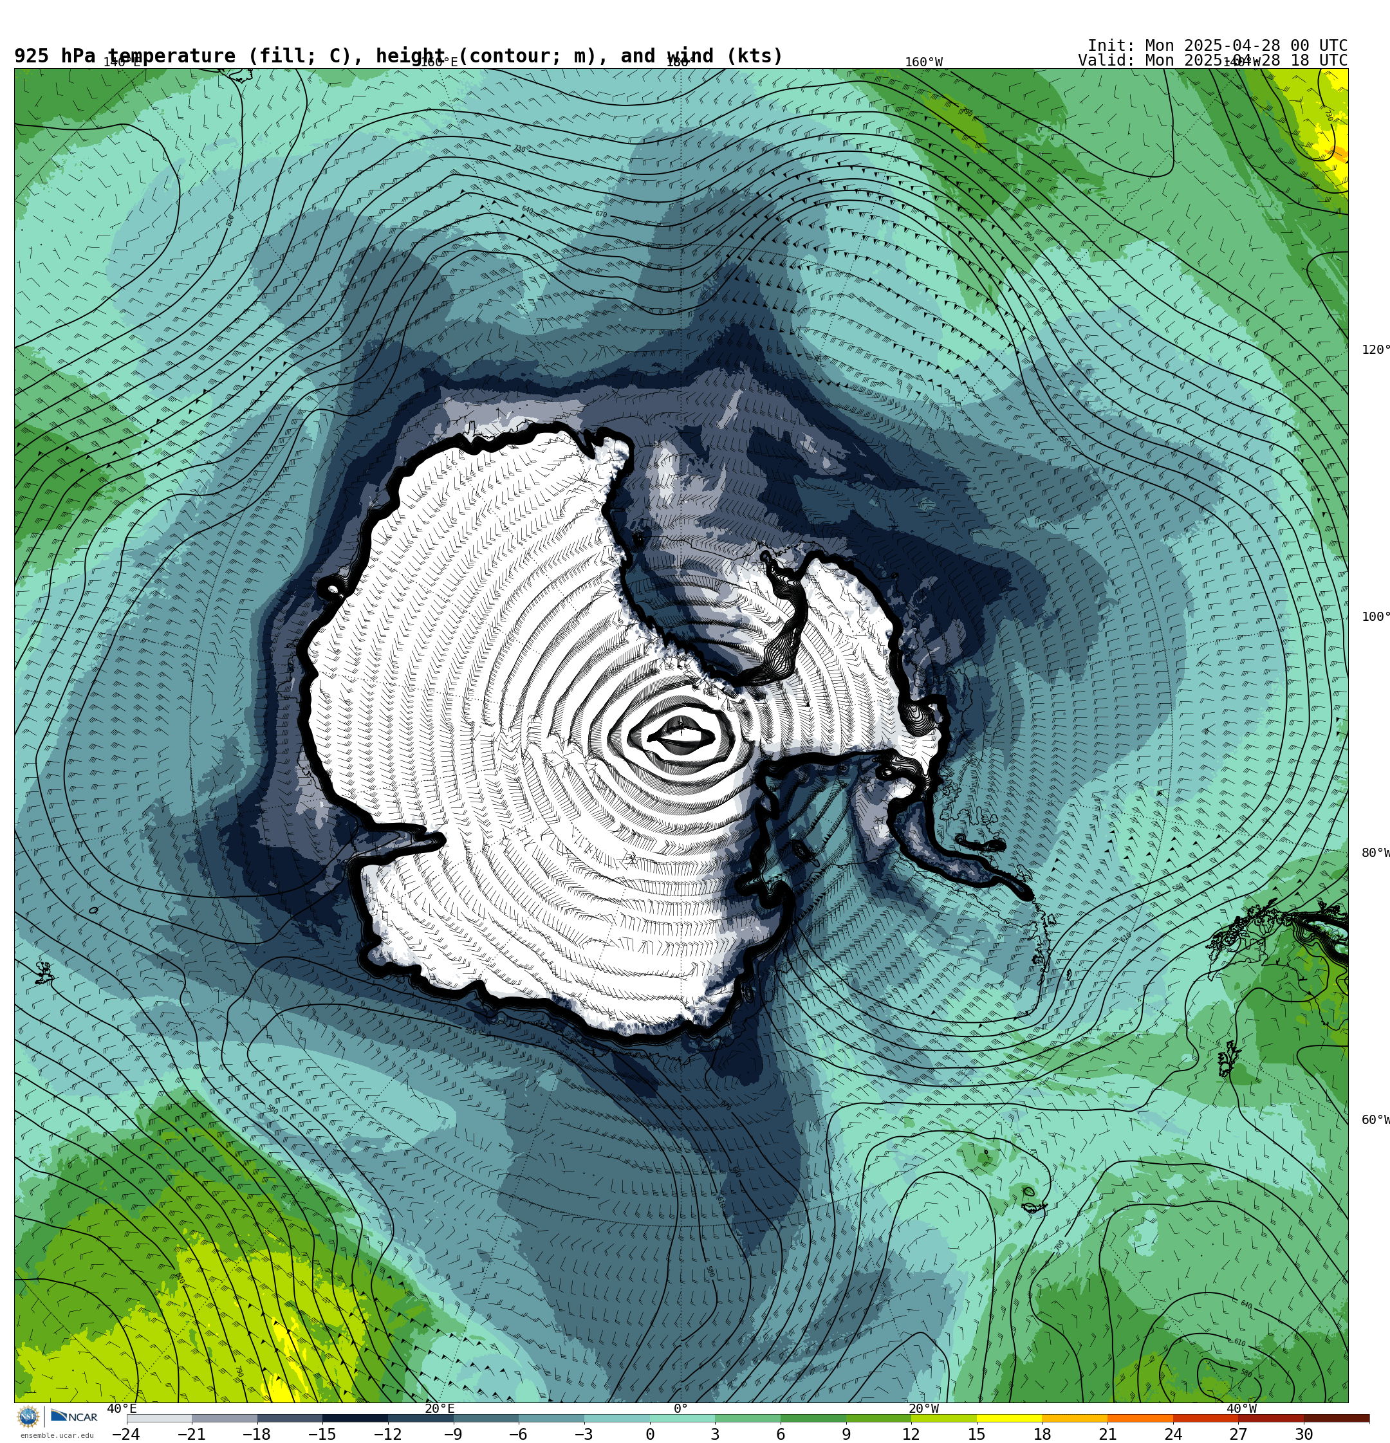1390x1443 pixels.
Task: Click the -24 colorbar tick label
Action: [125, 1434]
